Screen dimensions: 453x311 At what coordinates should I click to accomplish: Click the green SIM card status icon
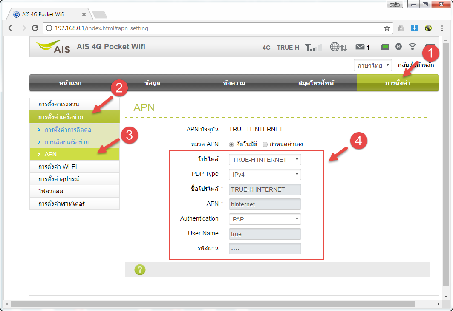coord(385,47)
